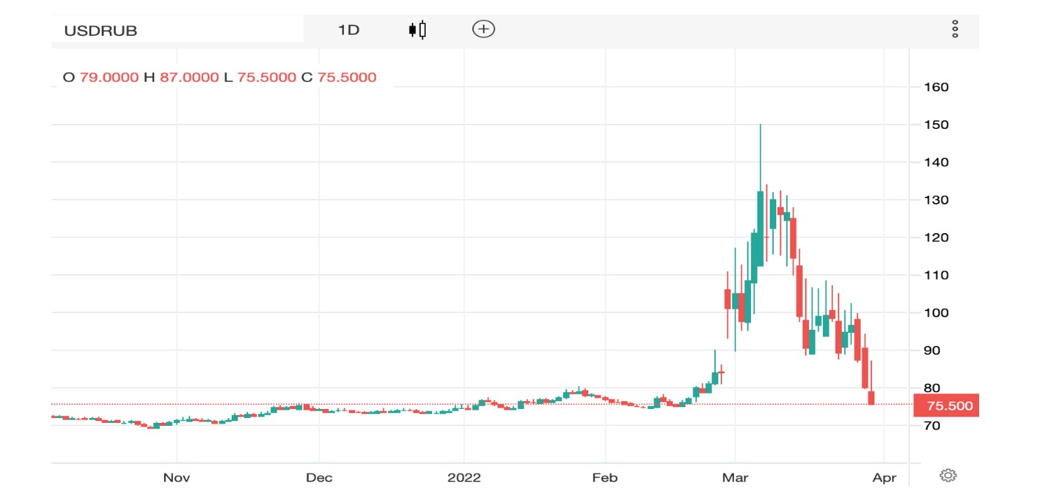Click the 160 price axis label
1045x500 pixels.
click(937, 88)
